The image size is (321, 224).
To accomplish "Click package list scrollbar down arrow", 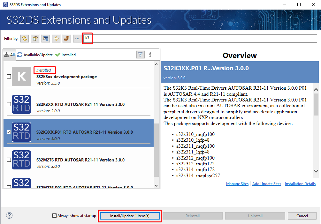I will 156,185.
